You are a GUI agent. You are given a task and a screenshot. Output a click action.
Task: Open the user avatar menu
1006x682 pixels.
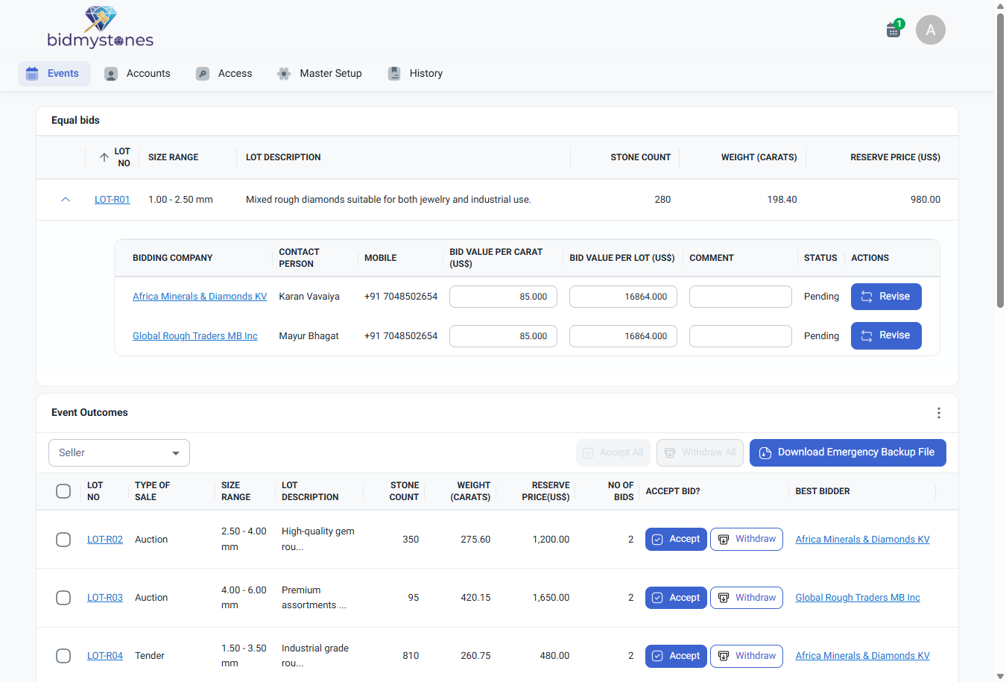point(931,30)
